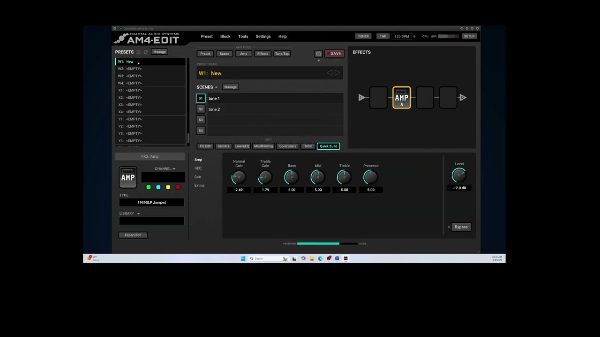Open the LIBRARY dropdown
This screenshot has height=337, width=600.
pyautogui.click(x=130, y=213)
